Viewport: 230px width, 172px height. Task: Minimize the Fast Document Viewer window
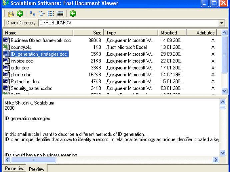(204, 3)
